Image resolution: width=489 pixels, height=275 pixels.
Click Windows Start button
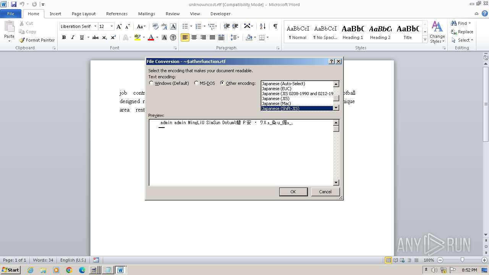(10, 270)
